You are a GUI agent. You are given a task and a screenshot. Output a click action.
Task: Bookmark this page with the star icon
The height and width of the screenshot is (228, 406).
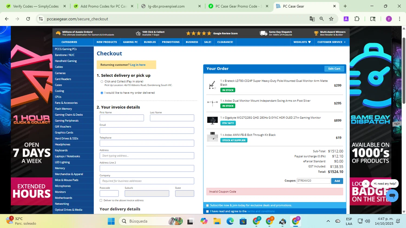(331, 19)
